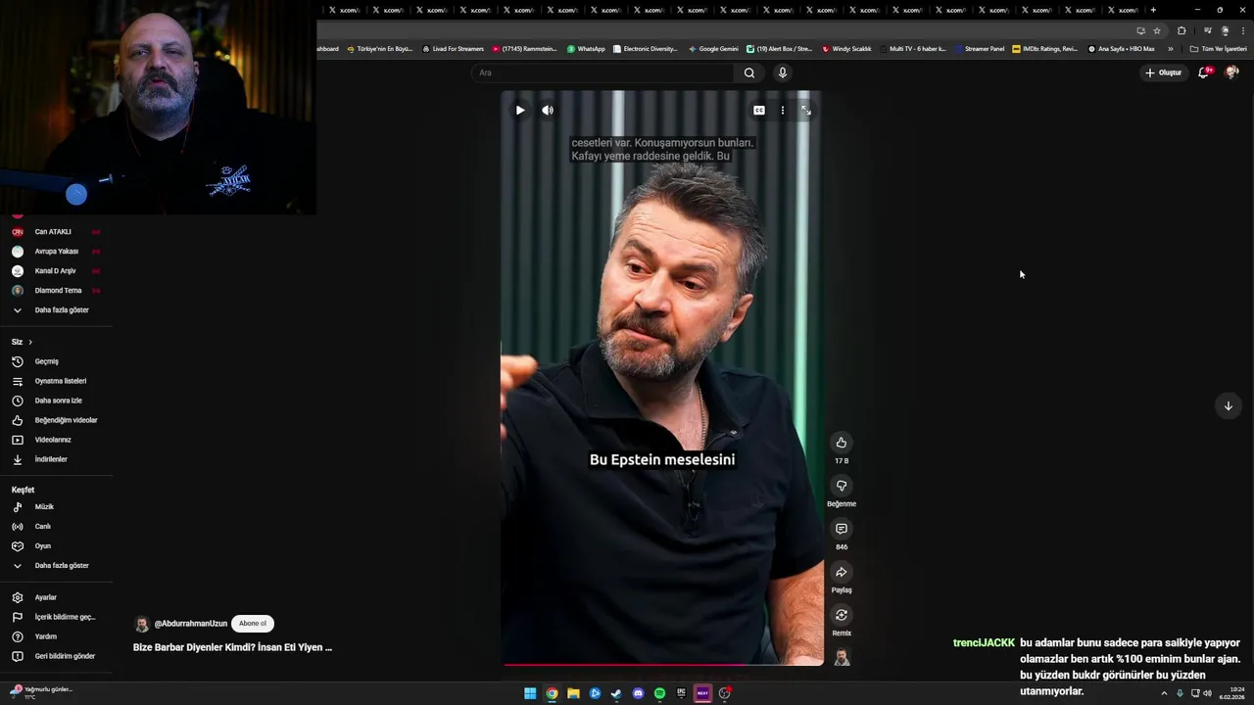Open YouTube notifications bell
Screen dimensions: 1254x705
(x=1204, y=72)
